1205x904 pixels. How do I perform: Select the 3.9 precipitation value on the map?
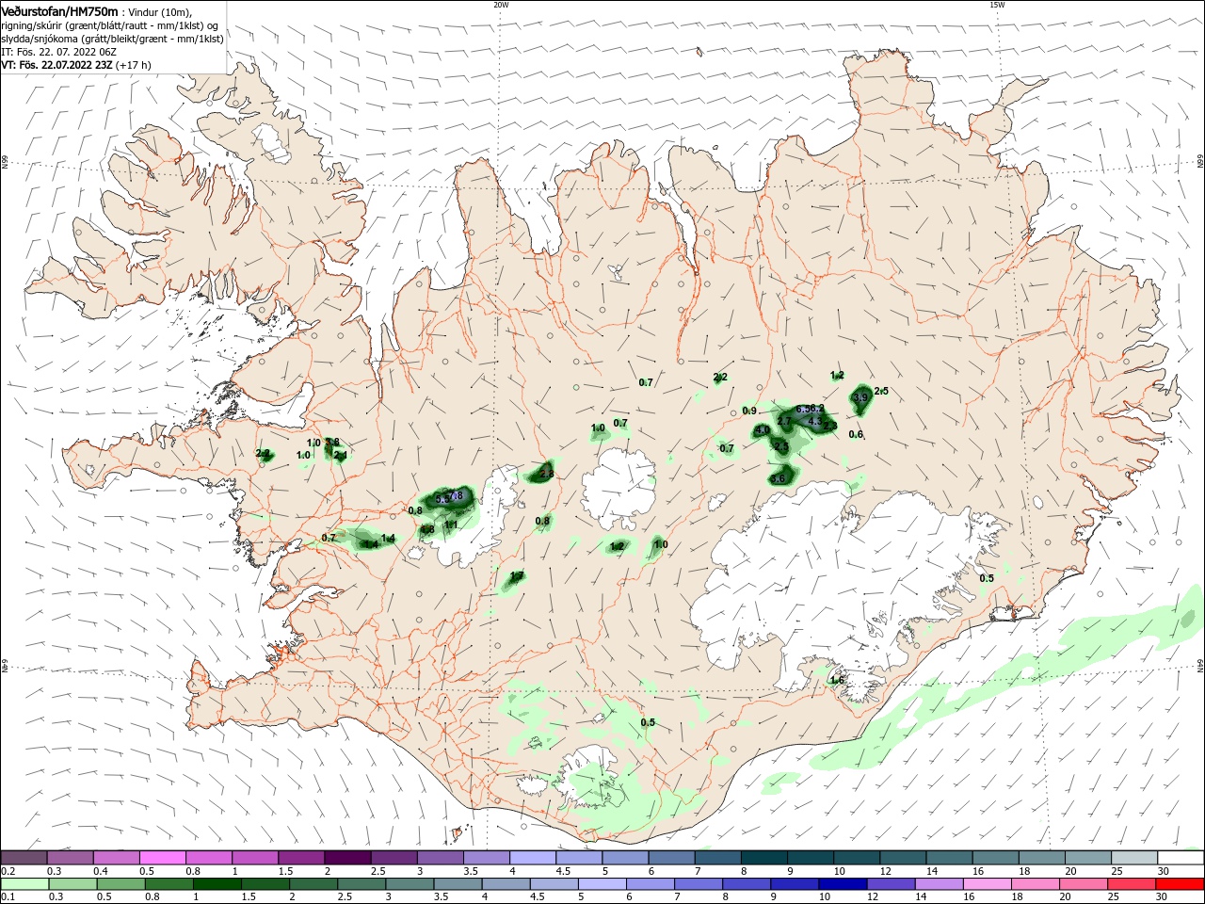860,398
